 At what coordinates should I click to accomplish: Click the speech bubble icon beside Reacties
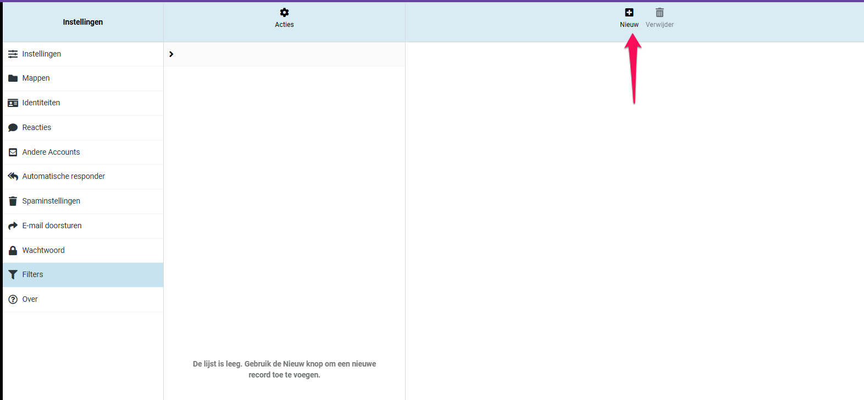point(13,128)
